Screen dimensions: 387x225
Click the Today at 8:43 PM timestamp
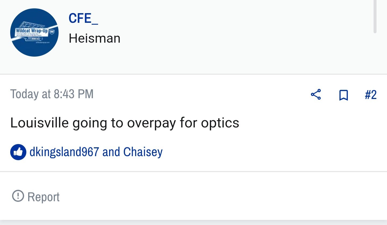point(52,94)
